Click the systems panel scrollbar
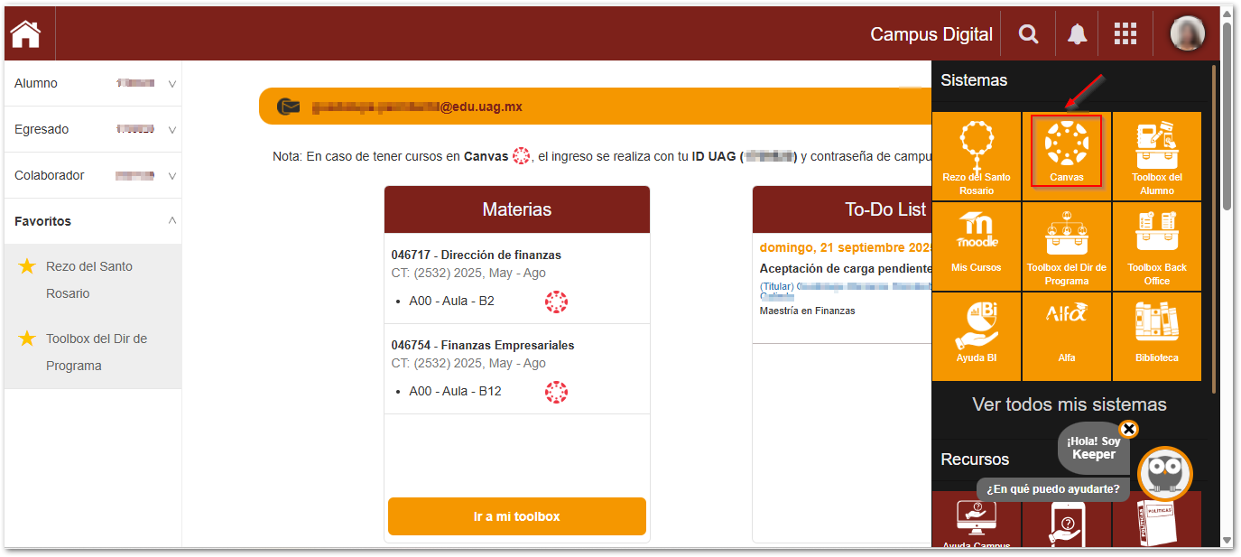 pyautogui.click(x=1214, y=228)
